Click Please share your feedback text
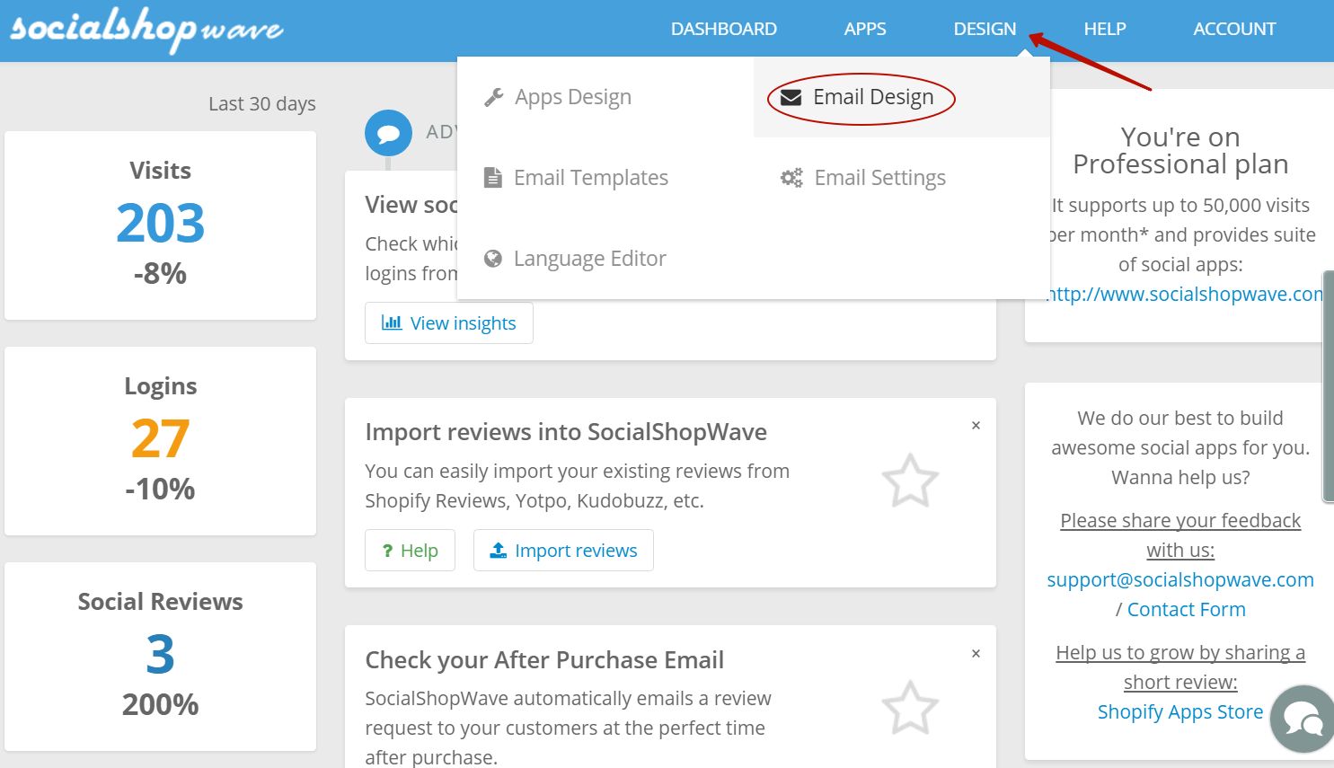The image size is (1334, 768). (x=1180, y=535)
